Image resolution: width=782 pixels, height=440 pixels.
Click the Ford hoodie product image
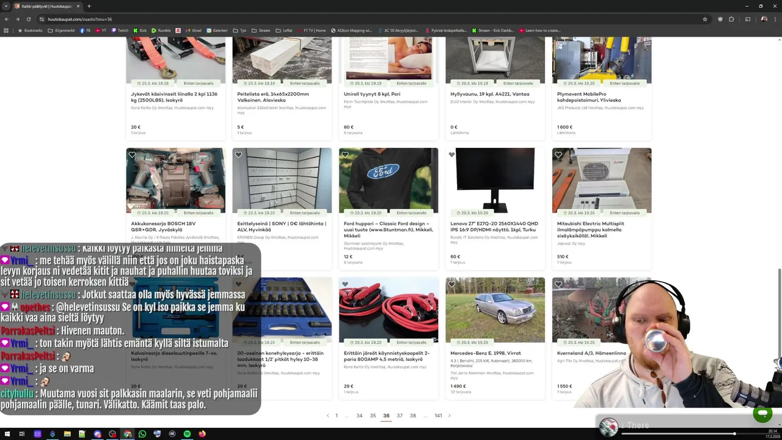[389, 180]
